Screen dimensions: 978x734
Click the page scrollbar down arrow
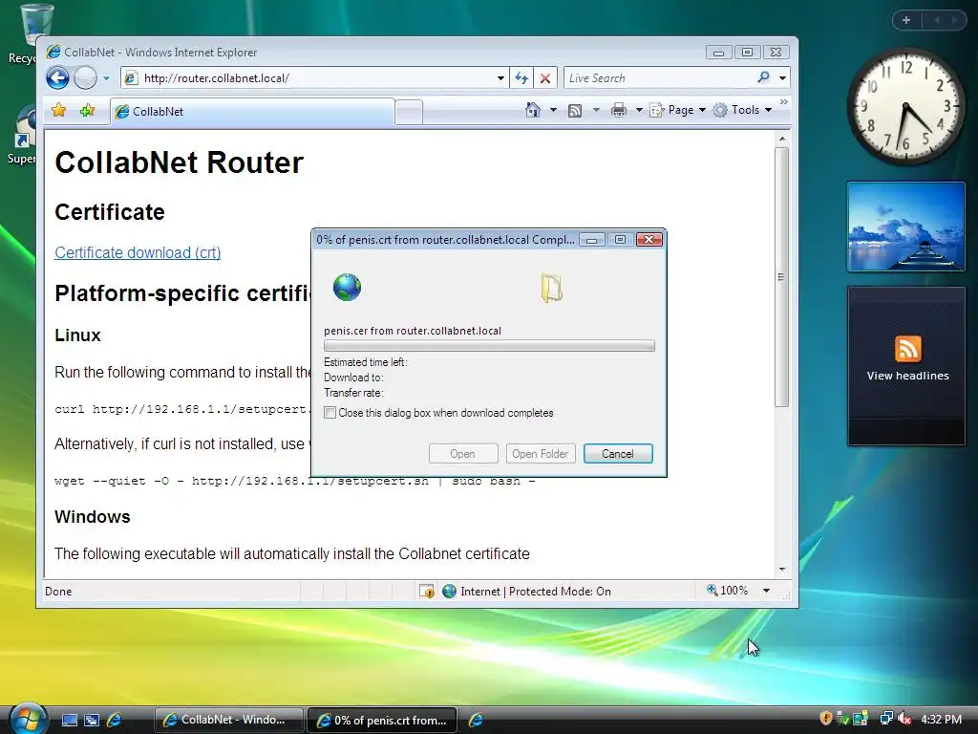(x=782, y=570)
